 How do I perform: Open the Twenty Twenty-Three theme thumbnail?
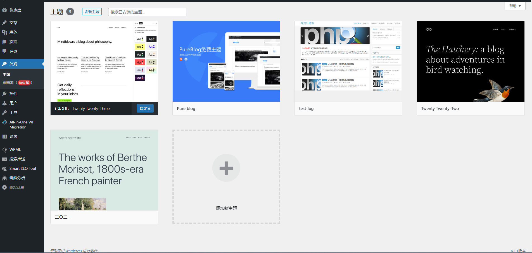point(104,61)
